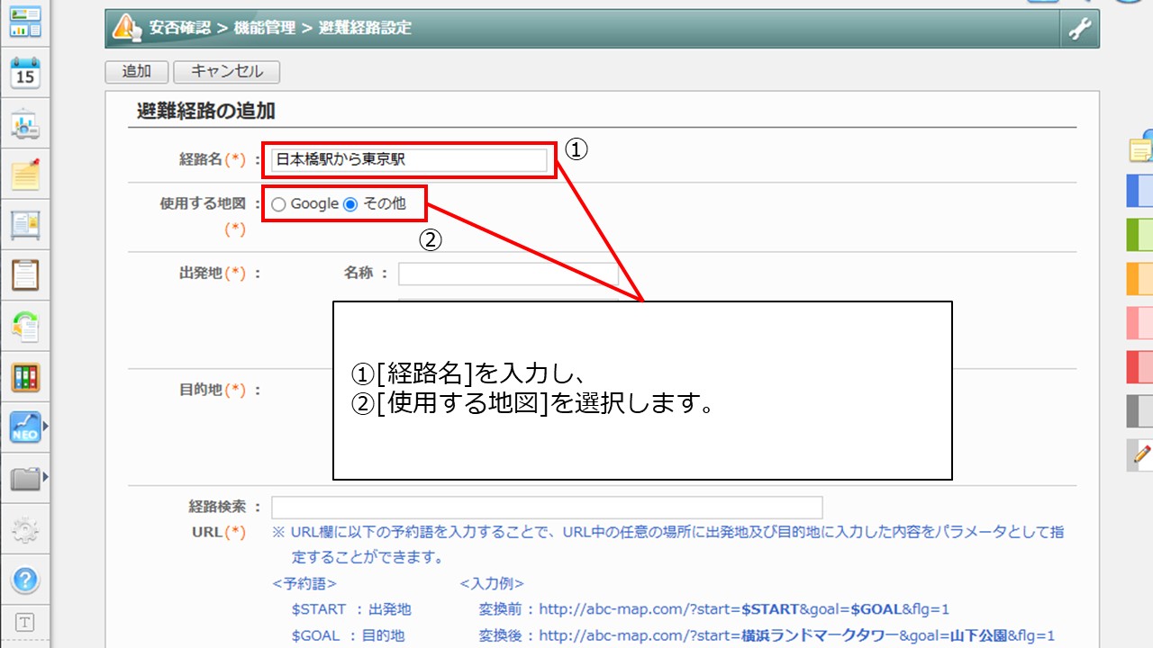Click the pencil edit icon on right edge
The image size is (1153, 648).
pyautogui.click(x=1140, y=455)
